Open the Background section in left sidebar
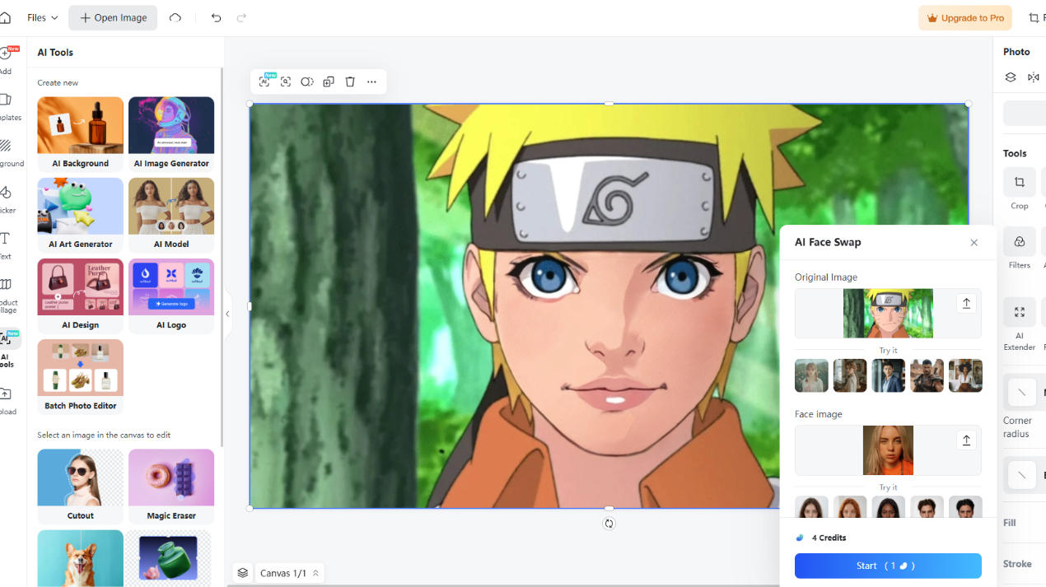1046x587 pixels. pyautogui.click(x=7, y=152)
